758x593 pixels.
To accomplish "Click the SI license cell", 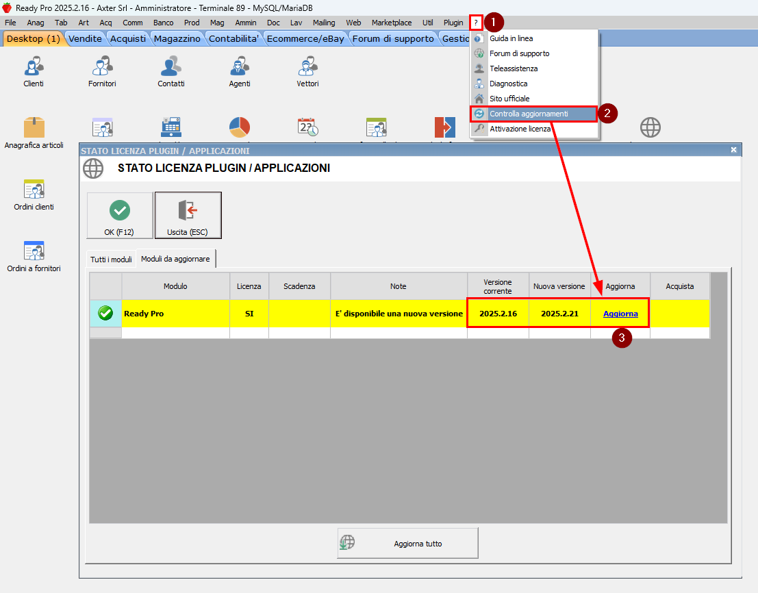I will 249,314.
